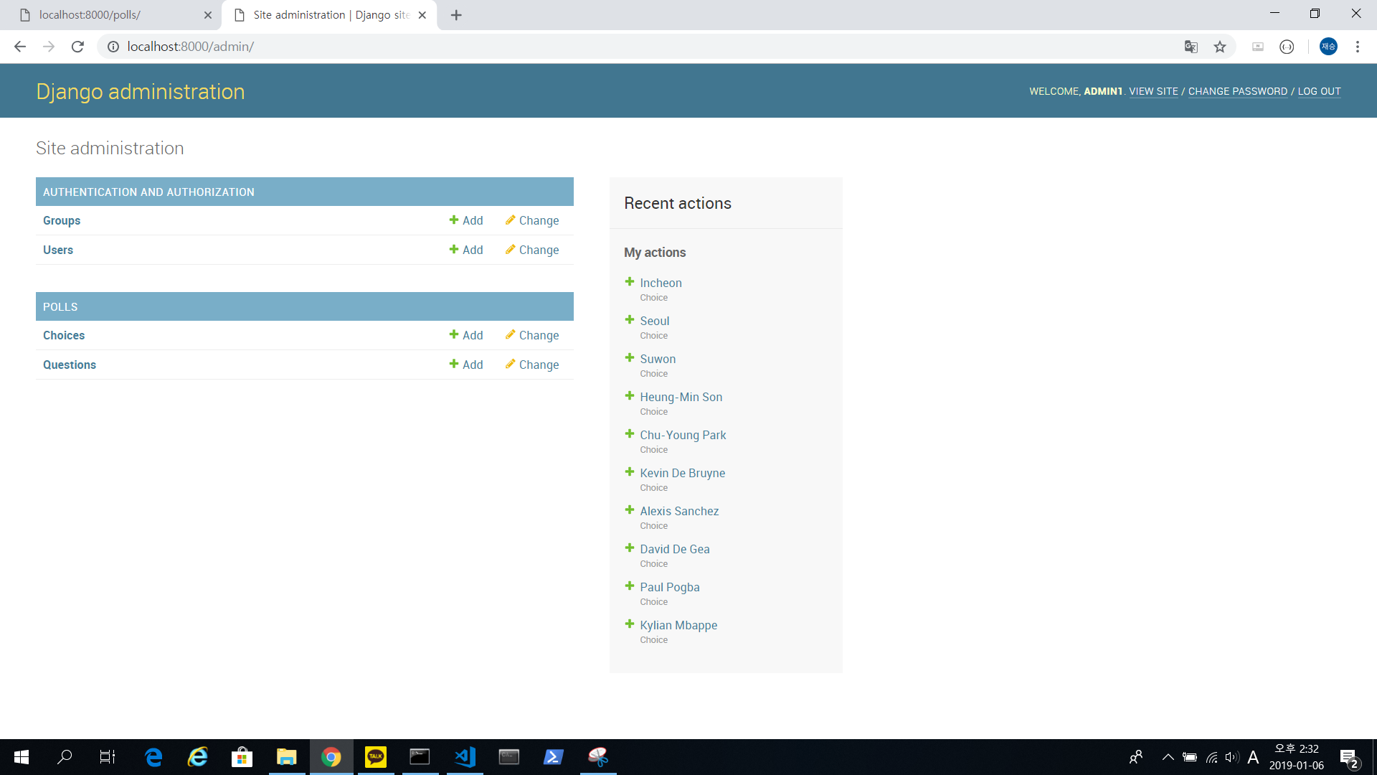Add a new User
Viewport: 1377px width, 775px height.
click(x=466, y=250)
